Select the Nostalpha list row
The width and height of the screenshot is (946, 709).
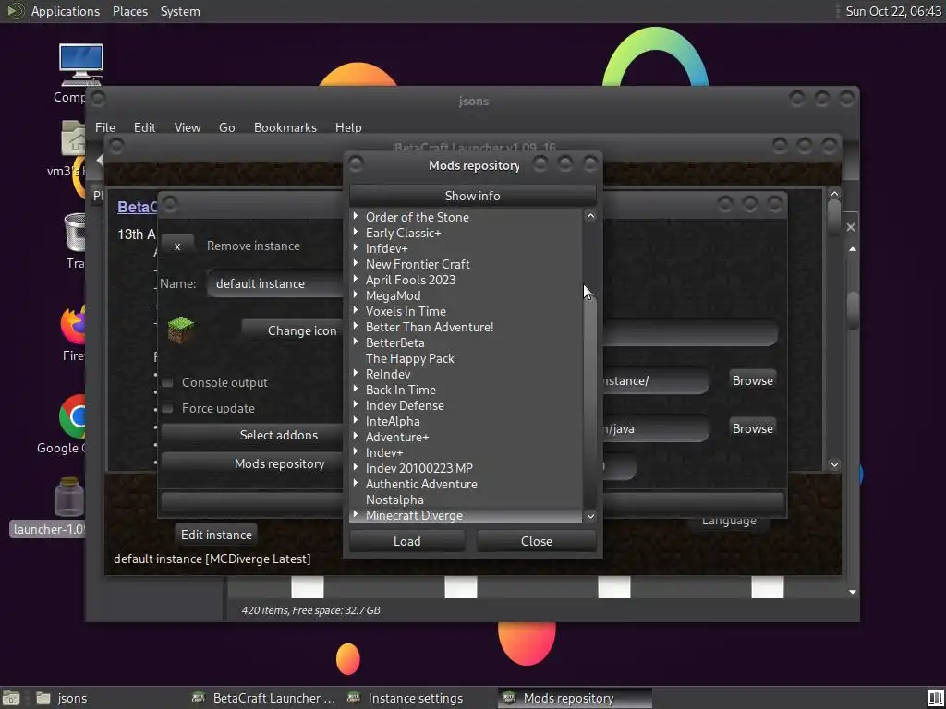click(467, 499)
